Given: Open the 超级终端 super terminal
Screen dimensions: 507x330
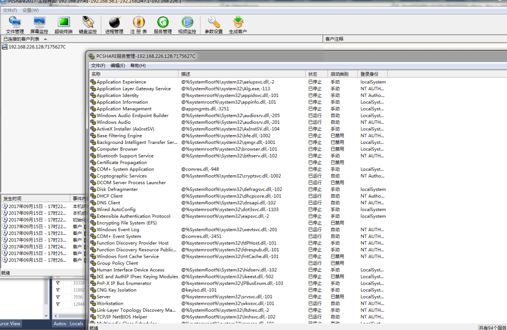Looking at the screenshot, I should (x=63, y=25).
